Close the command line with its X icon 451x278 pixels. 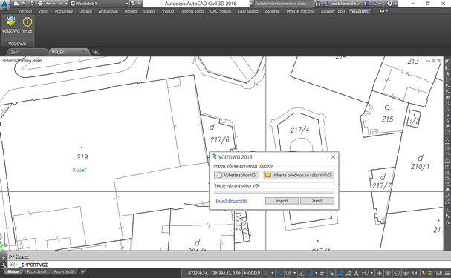(x=4, y=258)
